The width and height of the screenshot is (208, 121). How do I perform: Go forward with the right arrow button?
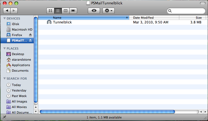click(x=14, y=10)
